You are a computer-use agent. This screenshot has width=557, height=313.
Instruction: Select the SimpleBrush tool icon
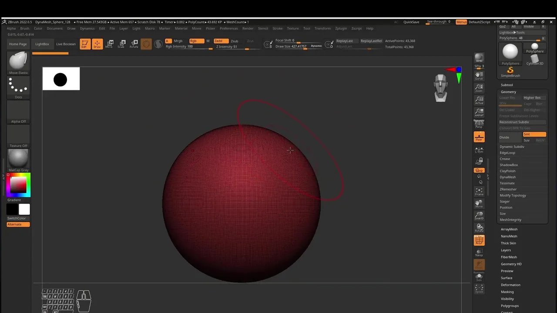coord(510,72)
